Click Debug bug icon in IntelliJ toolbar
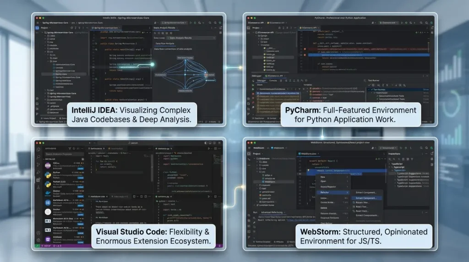Viewport: 469px width, 262px height. coord(195,23)
